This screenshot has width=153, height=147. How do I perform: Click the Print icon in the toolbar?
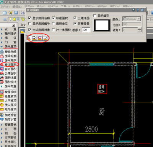(x=23, y=13)
